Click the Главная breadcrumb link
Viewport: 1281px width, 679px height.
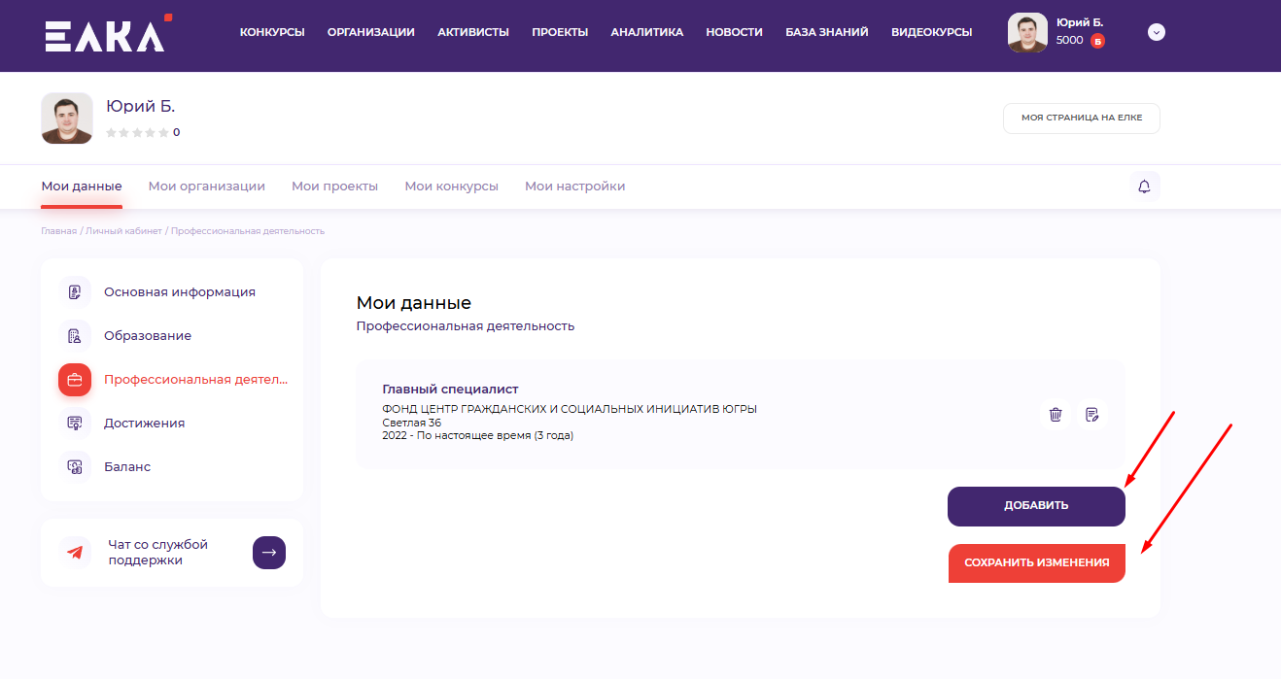pos(58,231)
